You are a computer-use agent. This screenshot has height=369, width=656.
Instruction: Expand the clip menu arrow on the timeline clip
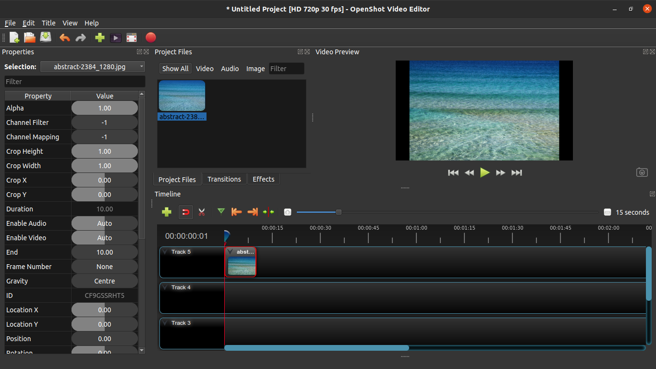click(x=230, y=251)
